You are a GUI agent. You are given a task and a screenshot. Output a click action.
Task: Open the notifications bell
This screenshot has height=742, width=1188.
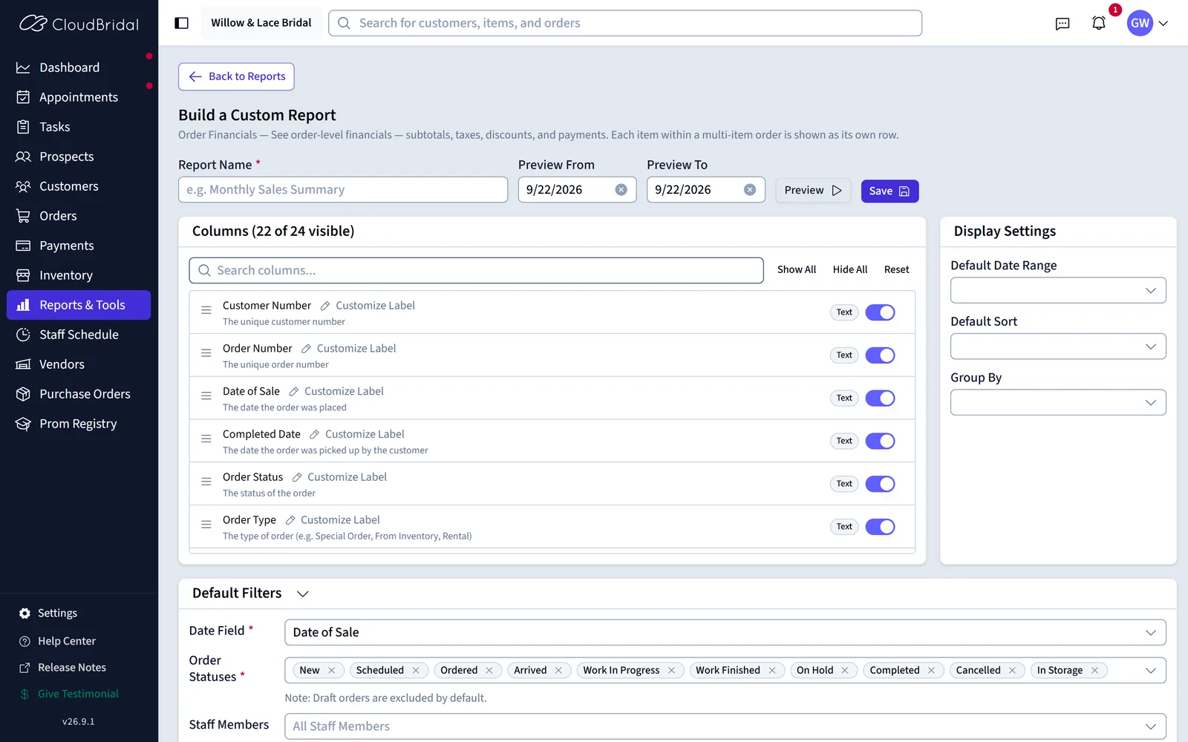click(1099, 23)
